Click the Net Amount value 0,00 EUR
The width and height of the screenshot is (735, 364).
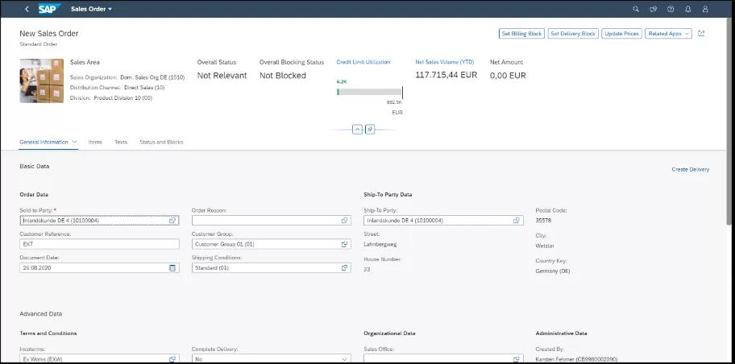pyautogui.click(x=508, y=76)
